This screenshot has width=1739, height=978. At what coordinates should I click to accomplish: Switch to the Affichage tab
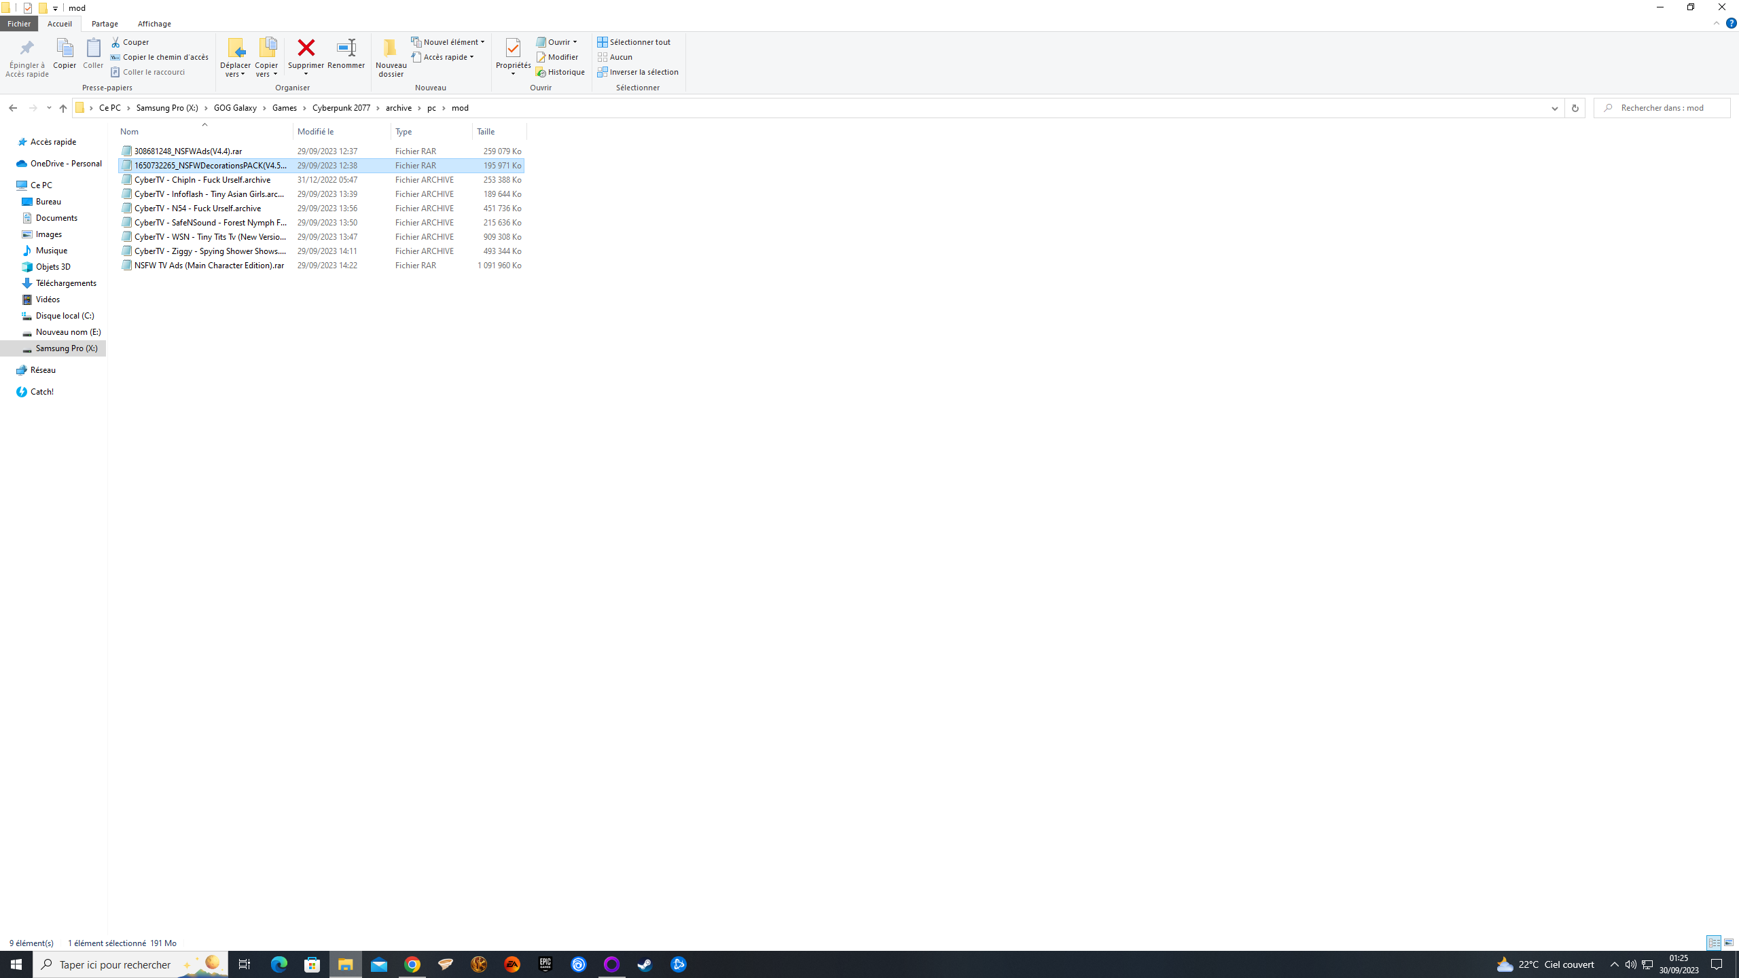[x=154, y=24]
